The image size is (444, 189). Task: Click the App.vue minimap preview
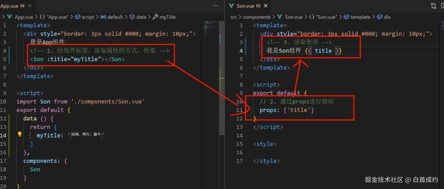pyautogui.click(x=210, y=28)
